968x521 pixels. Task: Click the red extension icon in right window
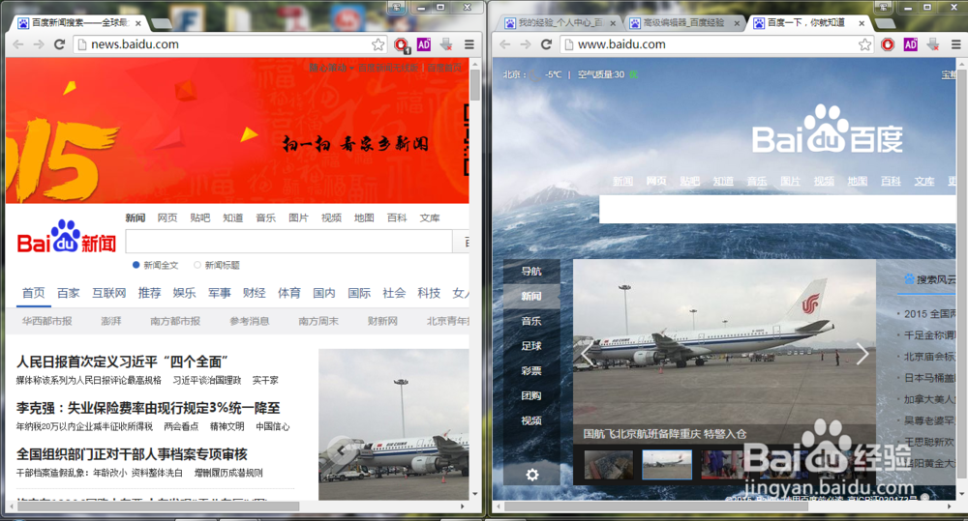(x=888, y=44)
